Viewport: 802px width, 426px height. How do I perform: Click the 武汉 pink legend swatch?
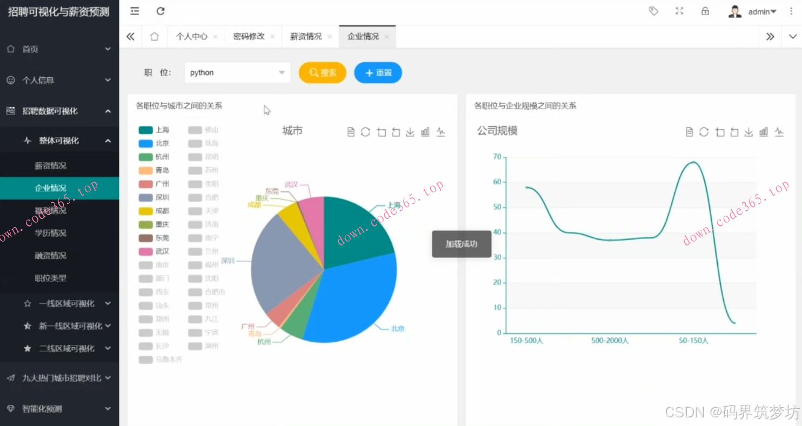(146, 251)
